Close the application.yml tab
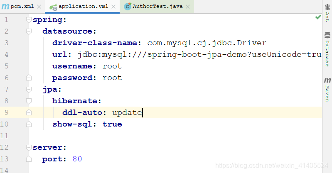332x173 pixels. (113, 7)
